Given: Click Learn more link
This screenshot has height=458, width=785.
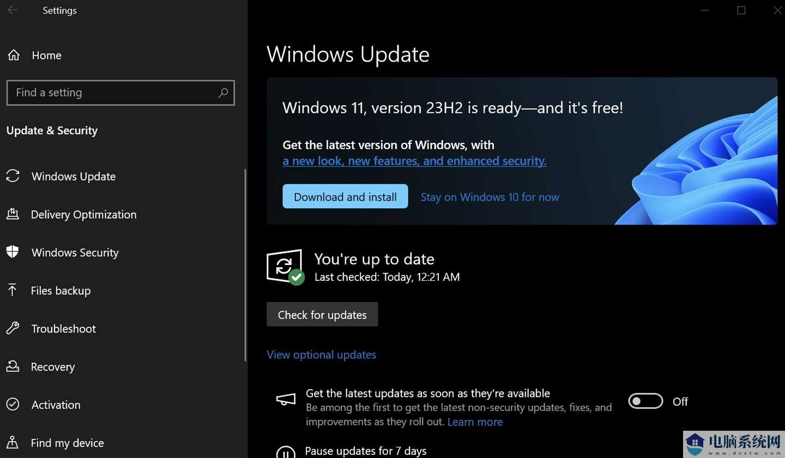Looking at the screenshot, I should (x=475, y=422).
